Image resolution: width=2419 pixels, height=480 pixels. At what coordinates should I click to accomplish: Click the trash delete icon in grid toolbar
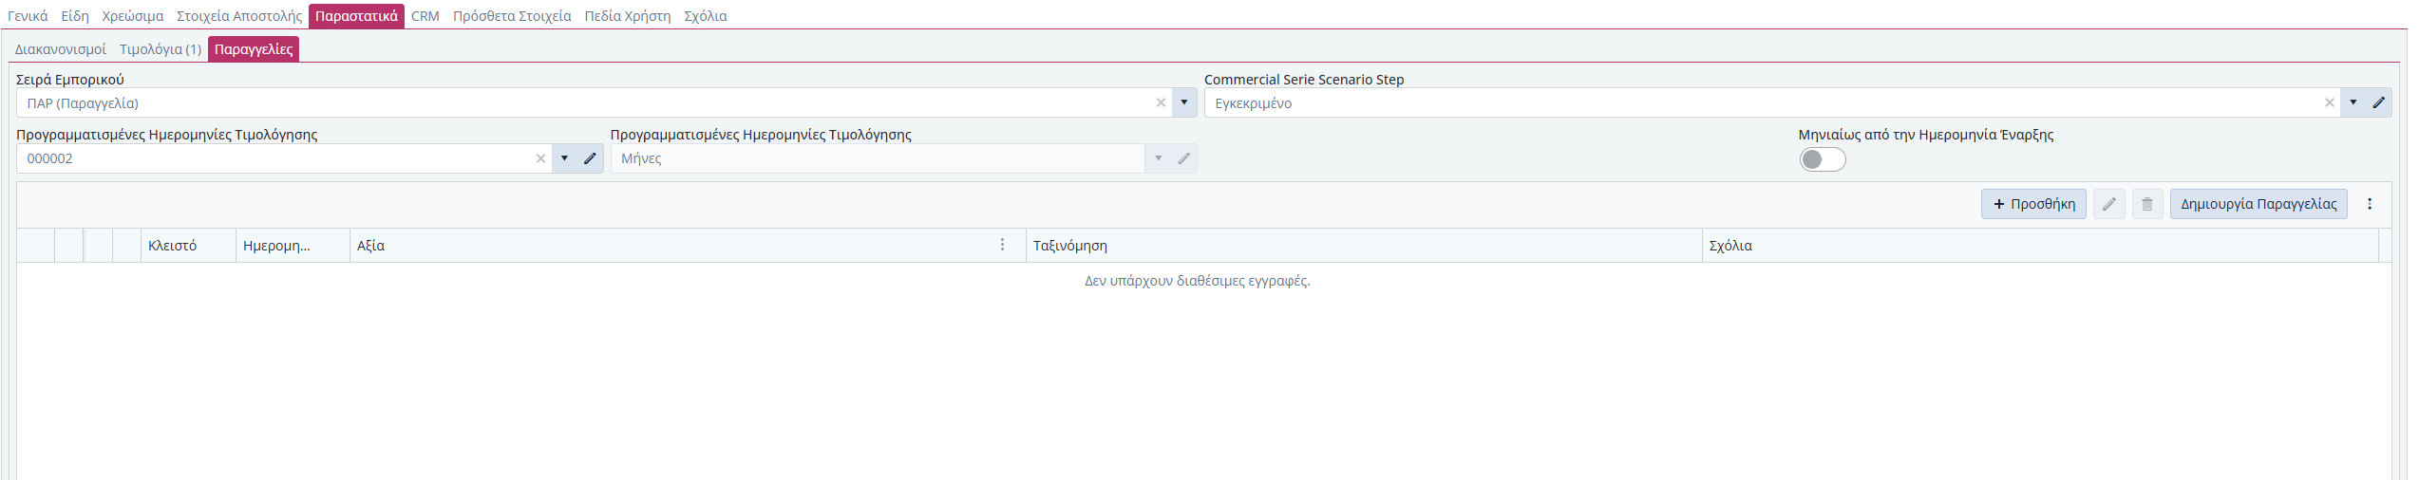pos(2147,204)
